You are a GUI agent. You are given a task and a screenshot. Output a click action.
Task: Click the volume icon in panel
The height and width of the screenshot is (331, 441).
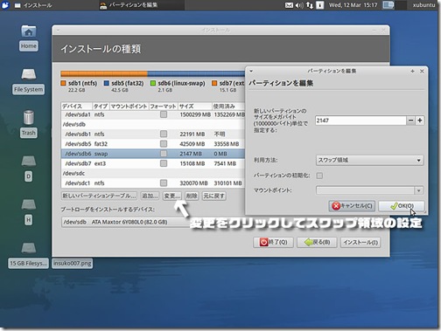(299, 5)
